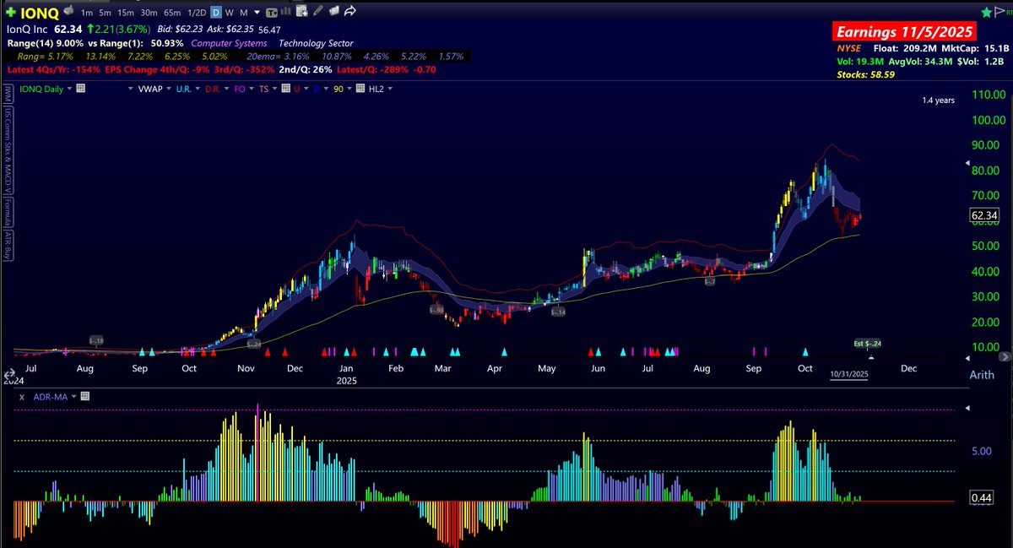Switch to 15m timeframe
Screen dimensions: 1013x548
(126, 13)
